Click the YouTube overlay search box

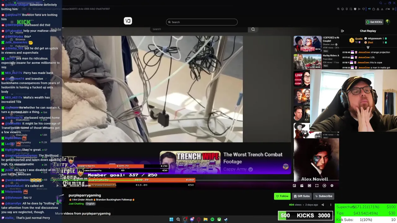pyautogui.click(x=199, y=29)
